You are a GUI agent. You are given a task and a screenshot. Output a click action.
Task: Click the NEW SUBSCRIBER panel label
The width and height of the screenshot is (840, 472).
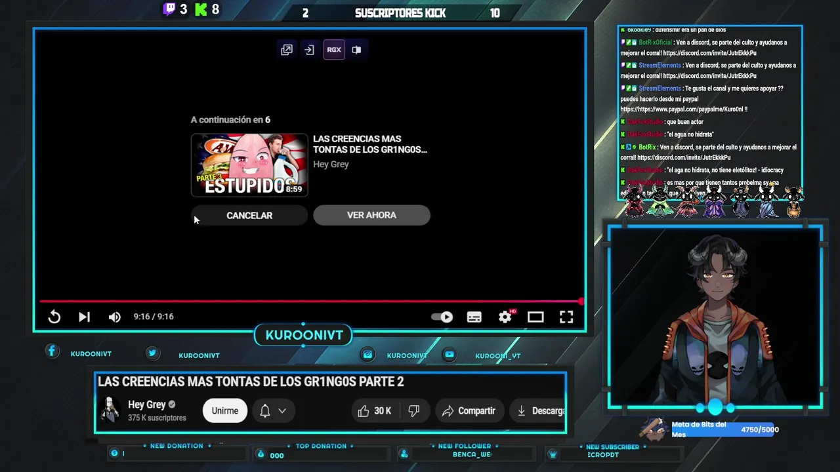[x=612, y=447]
